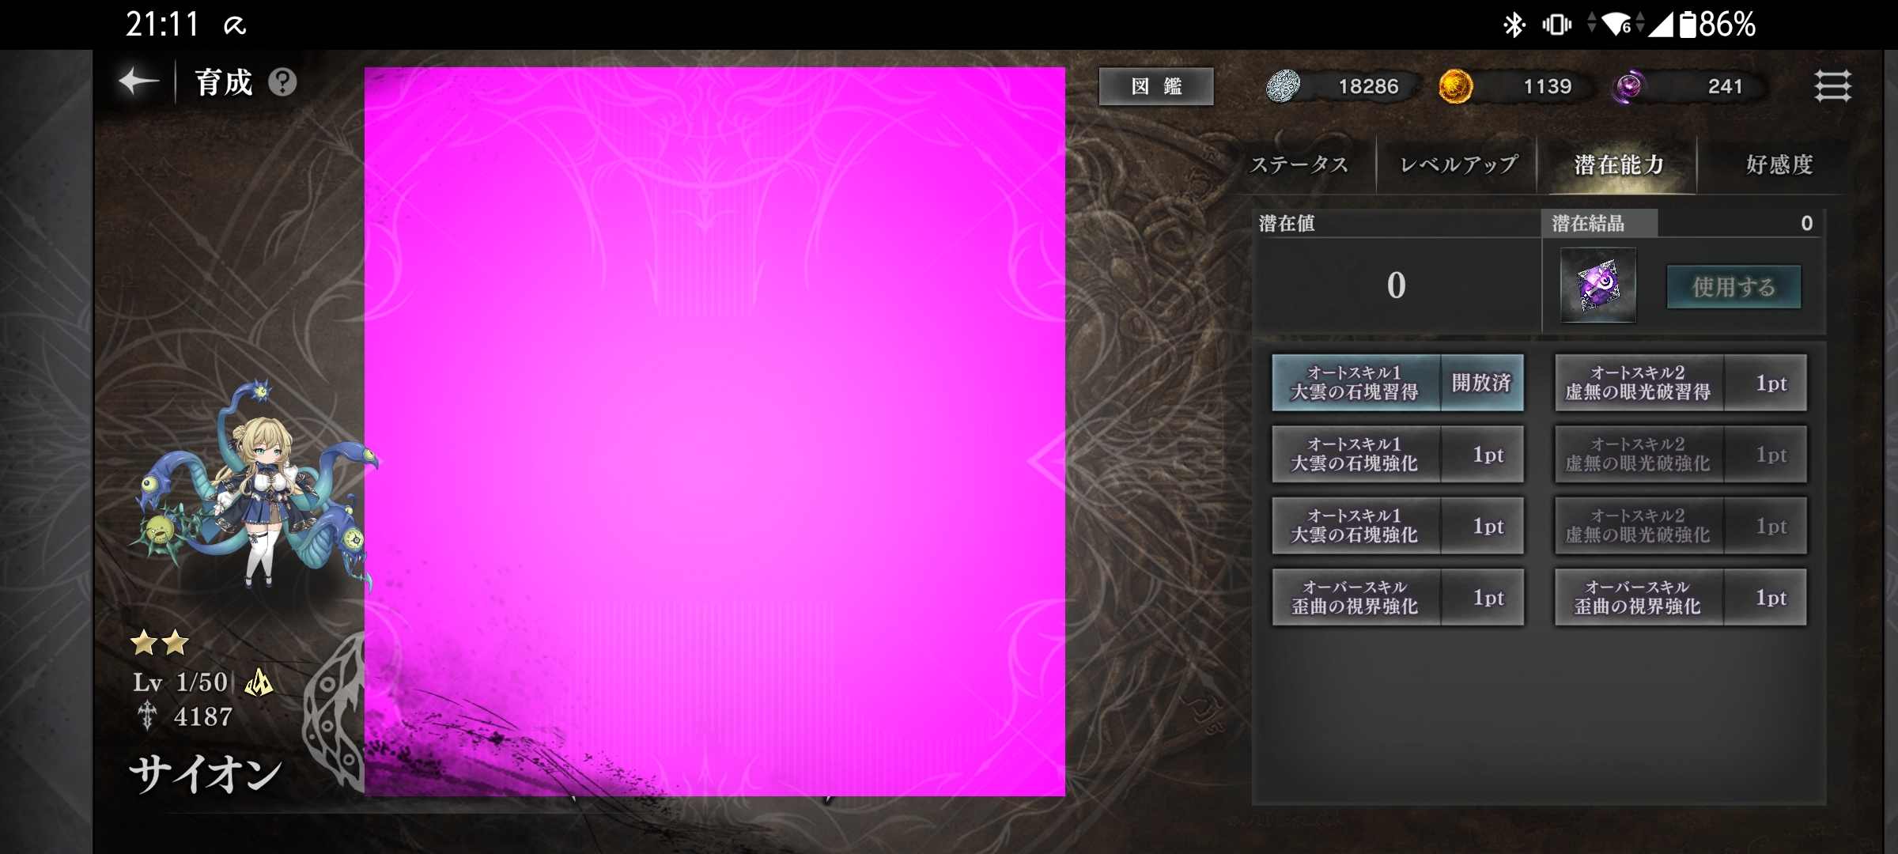The height and width of the screenshot is (854, 1898).
Task: Select unlocked オートスキル1 大雲の石塊習得 node
Action: click(x=1397, y=383)
